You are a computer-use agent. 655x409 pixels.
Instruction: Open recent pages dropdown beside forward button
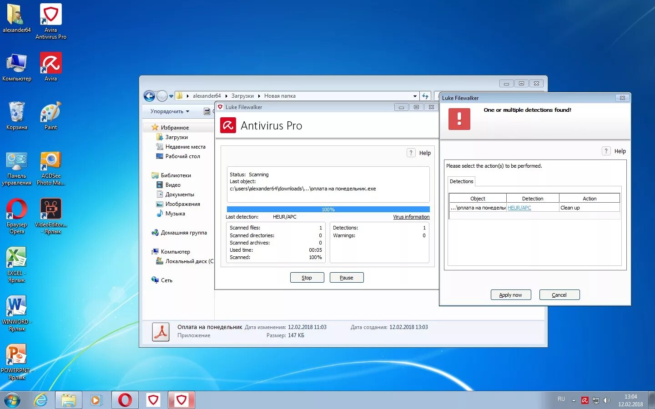(x=171, y=96)
